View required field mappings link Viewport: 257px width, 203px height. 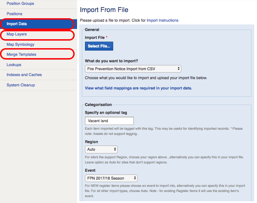pos(139,88)
